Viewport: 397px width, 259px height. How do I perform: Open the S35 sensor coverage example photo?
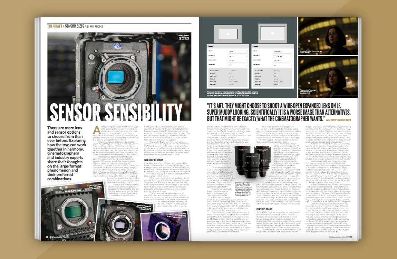[328, 77]
